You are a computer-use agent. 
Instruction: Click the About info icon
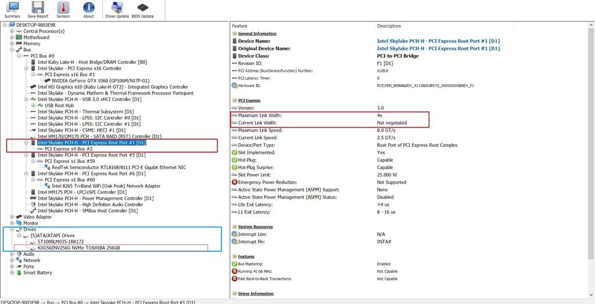[x=88, y=10]
